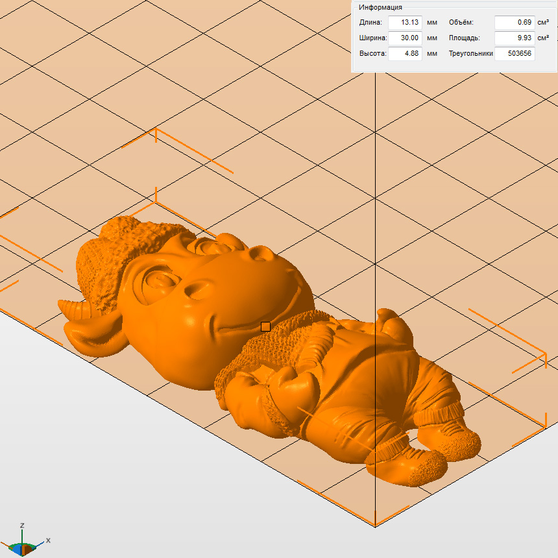
Task: Click inside the Ширина value field
Action: click(x=405, y=38)
